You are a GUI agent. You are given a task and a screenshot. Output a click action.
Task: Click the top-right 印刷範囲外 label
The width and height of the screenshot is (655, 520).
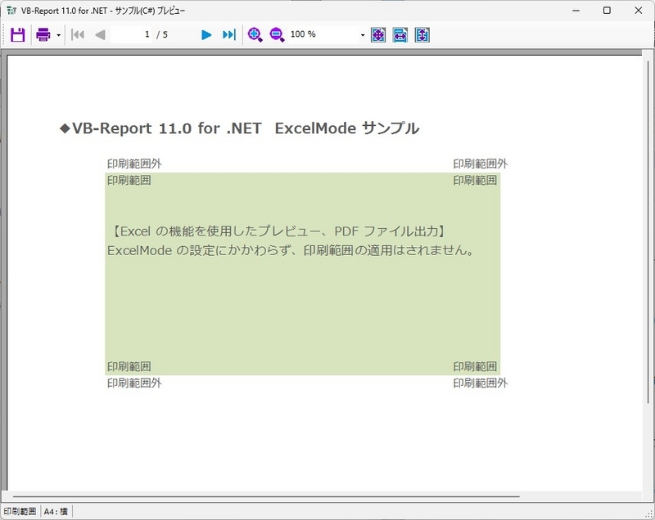(481, 164)
